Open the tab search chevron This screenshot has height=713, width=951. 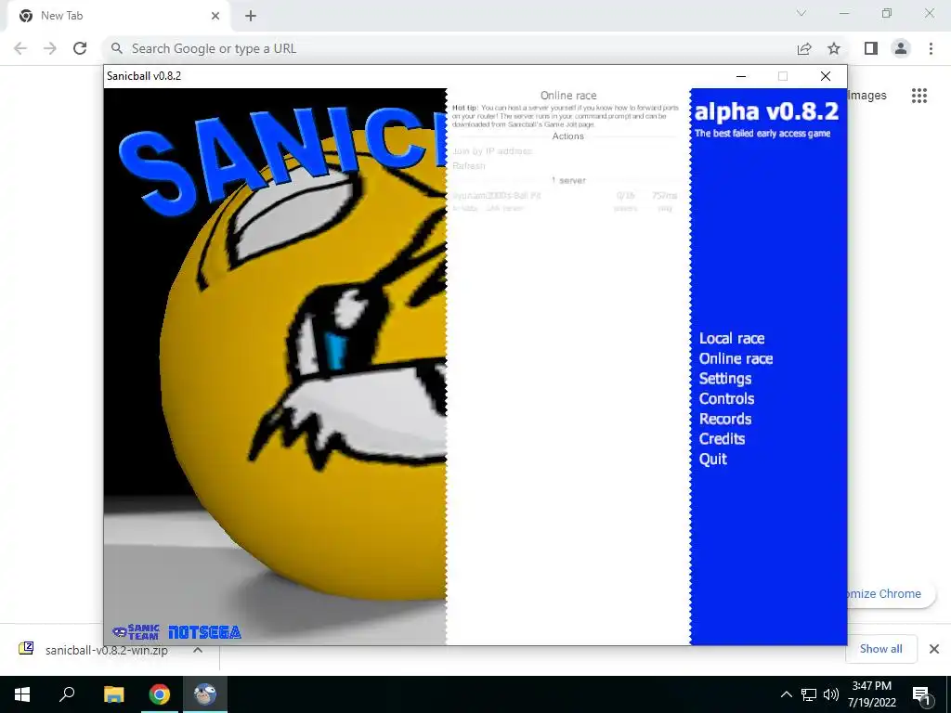click(x=801, y=13)
